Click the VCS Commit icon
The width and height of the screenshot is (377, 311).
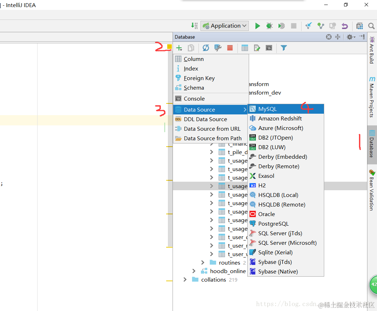tap(321, 26)
